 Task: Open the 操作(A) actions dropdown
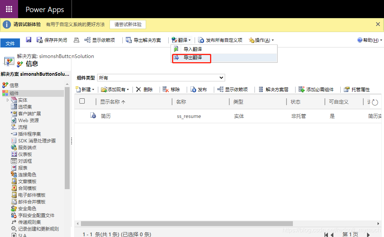pyautogui.click(x=261, y=40)
